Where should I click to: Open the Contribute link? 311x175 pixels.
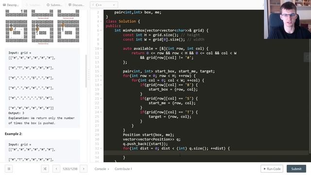click(123, 169)
